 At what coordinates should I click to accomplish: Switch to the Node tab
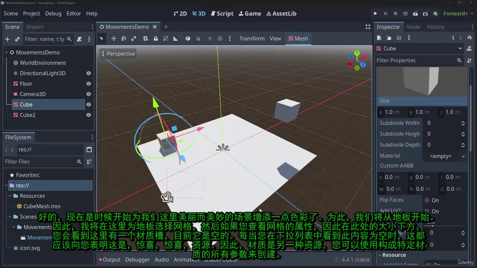coord(413,27)
